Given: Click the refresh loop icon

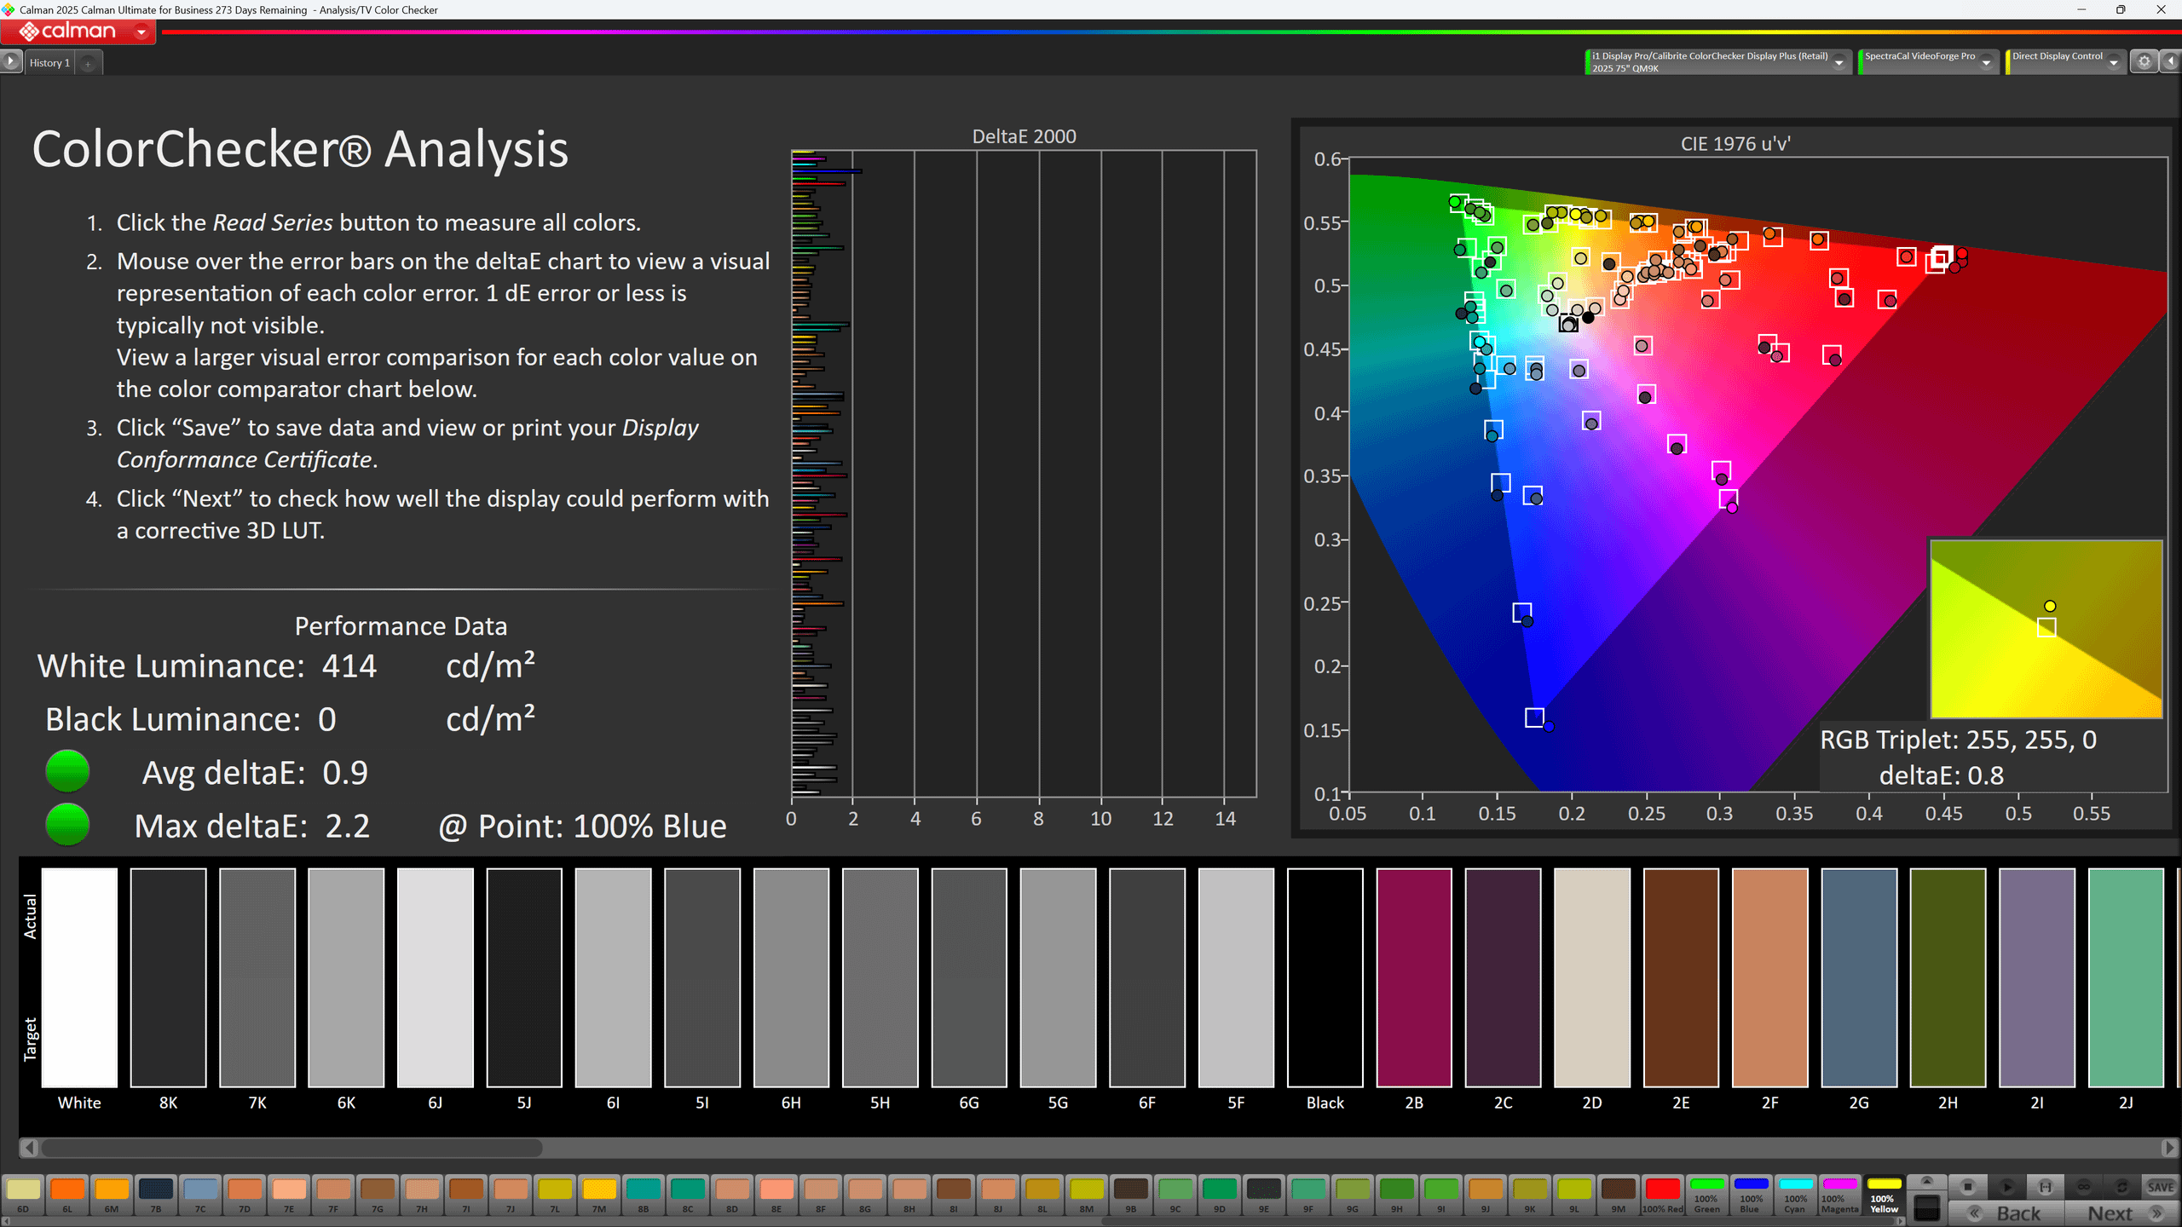Looking at the screenshot, I should (2121, 1186).
